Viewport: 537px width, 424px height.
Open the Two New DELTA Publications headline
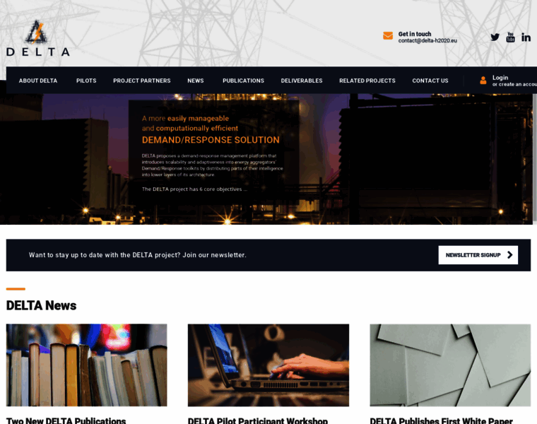click(66, 420)
